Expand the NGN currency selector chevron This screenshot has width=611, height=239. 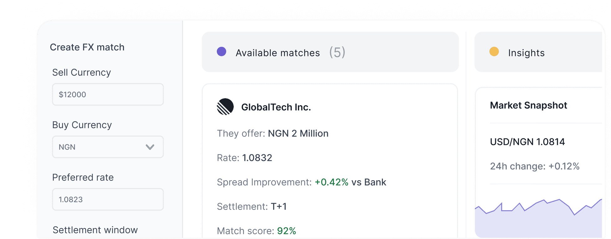tap(150, 147)
